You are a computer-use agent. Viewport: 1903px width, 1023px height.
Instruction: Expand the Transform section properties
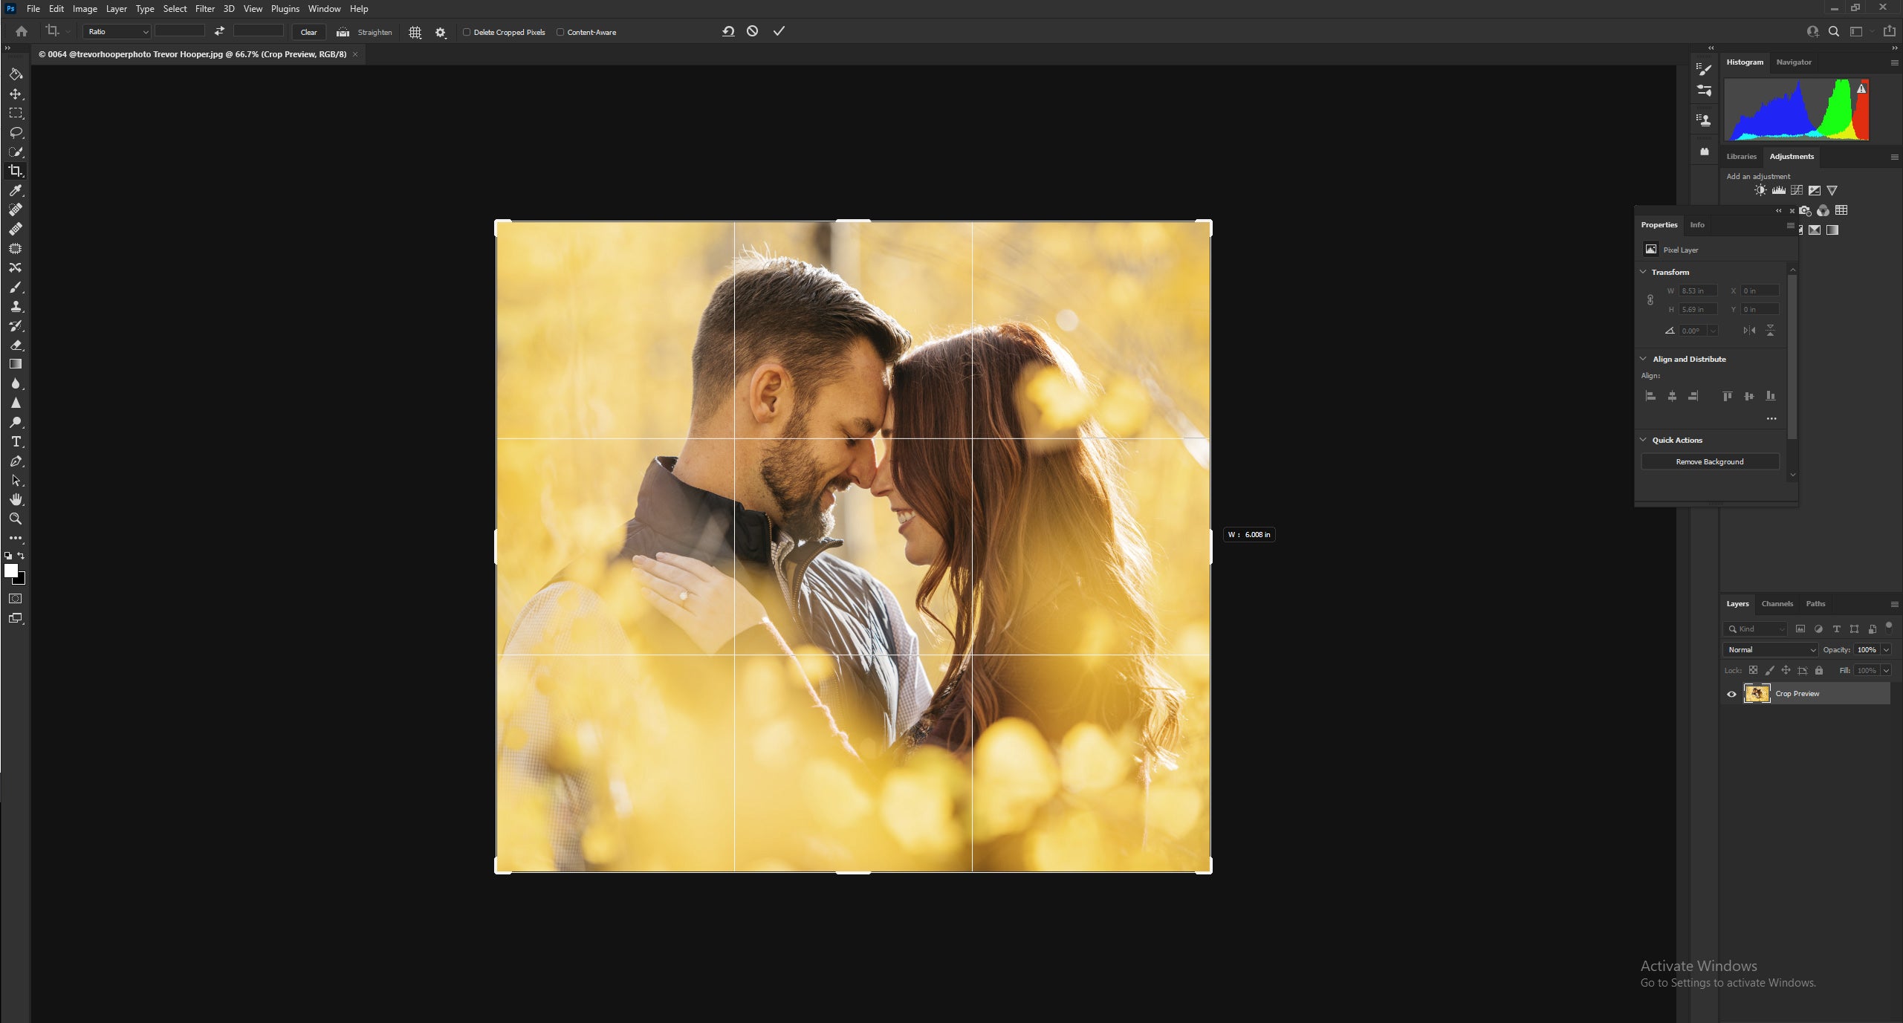coord(1646,271)
